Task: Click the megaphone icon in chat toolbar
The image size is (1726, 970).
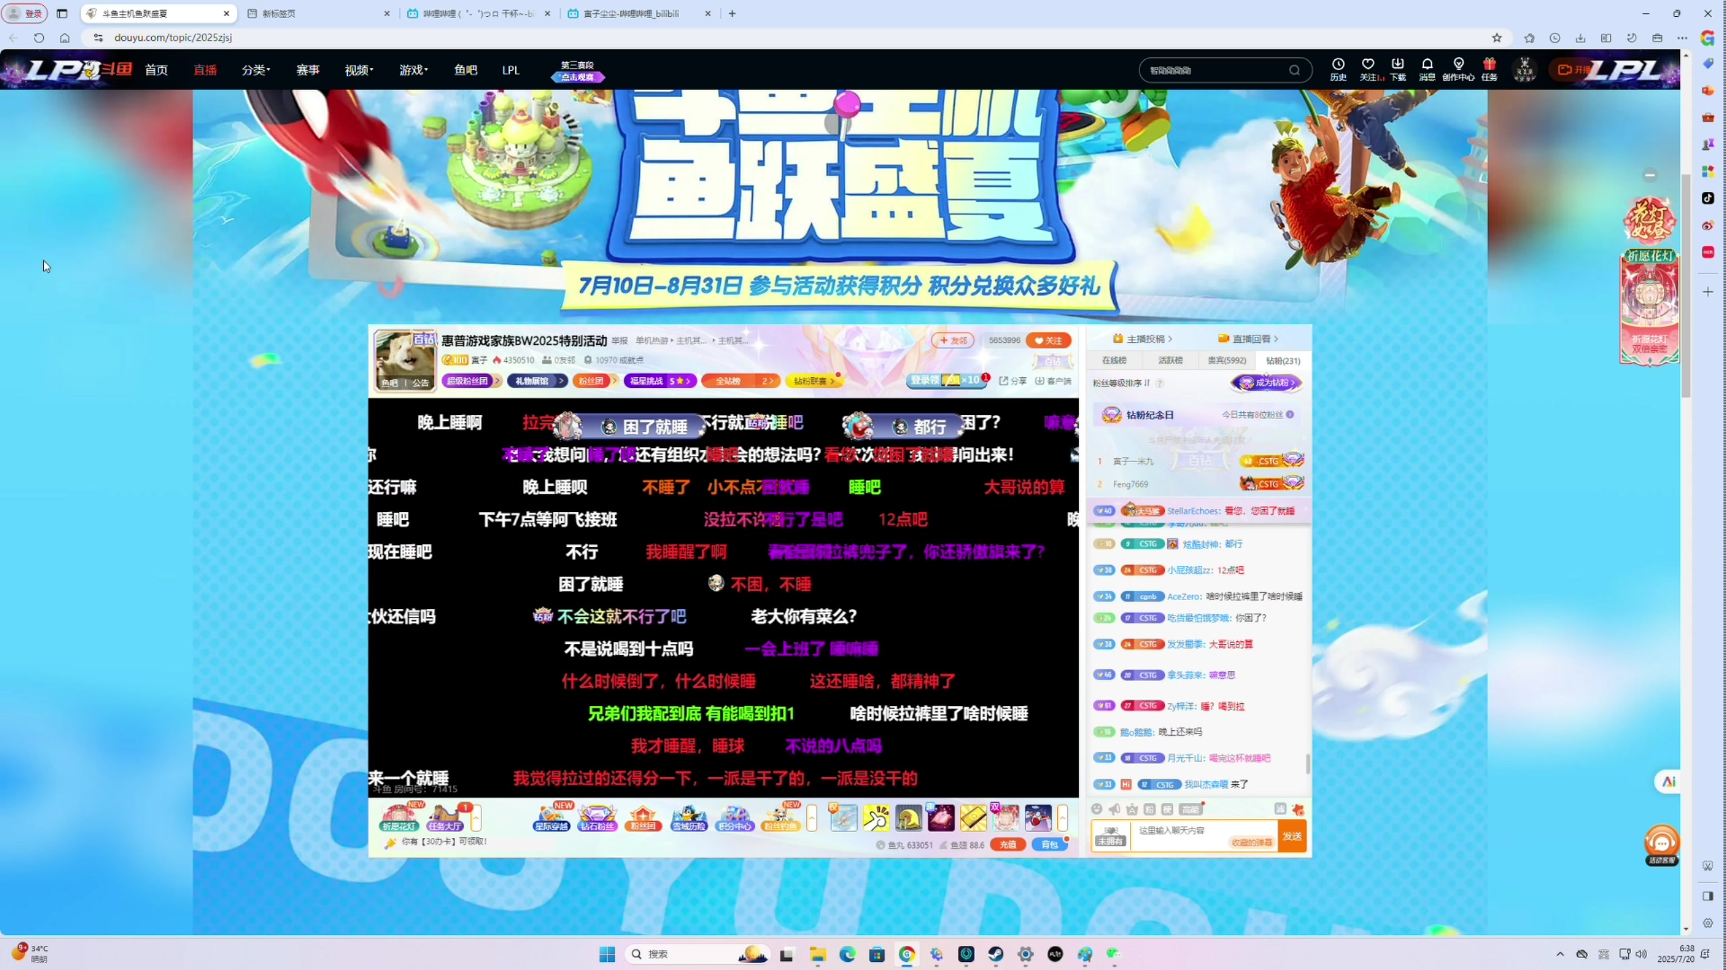Action: tap(1114, 809)
